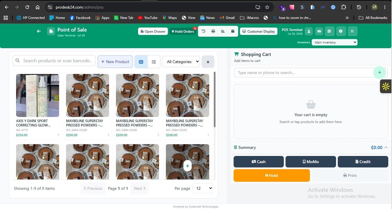Click the search magnifier icon in product search
392x209 pixels.
point(18,60)
